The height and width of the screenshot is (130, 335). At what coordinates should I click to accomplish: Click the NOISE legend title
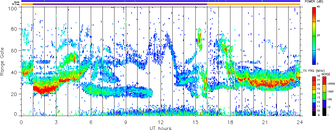[x=327, y=74]
